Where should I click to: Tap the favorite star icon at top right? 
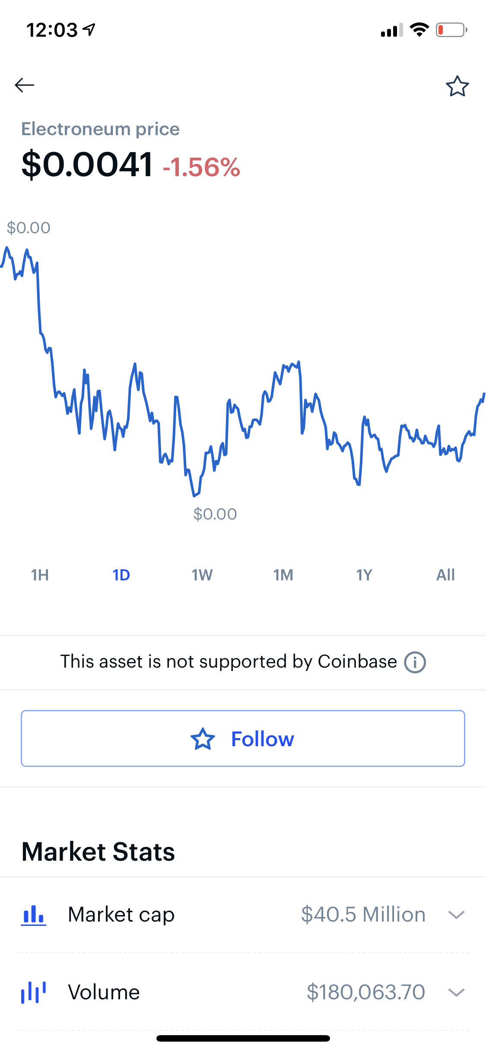pos(457,86)
